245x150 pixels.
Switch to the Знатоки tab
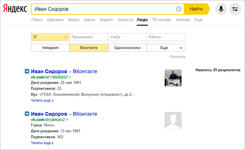tap(183, 20)
